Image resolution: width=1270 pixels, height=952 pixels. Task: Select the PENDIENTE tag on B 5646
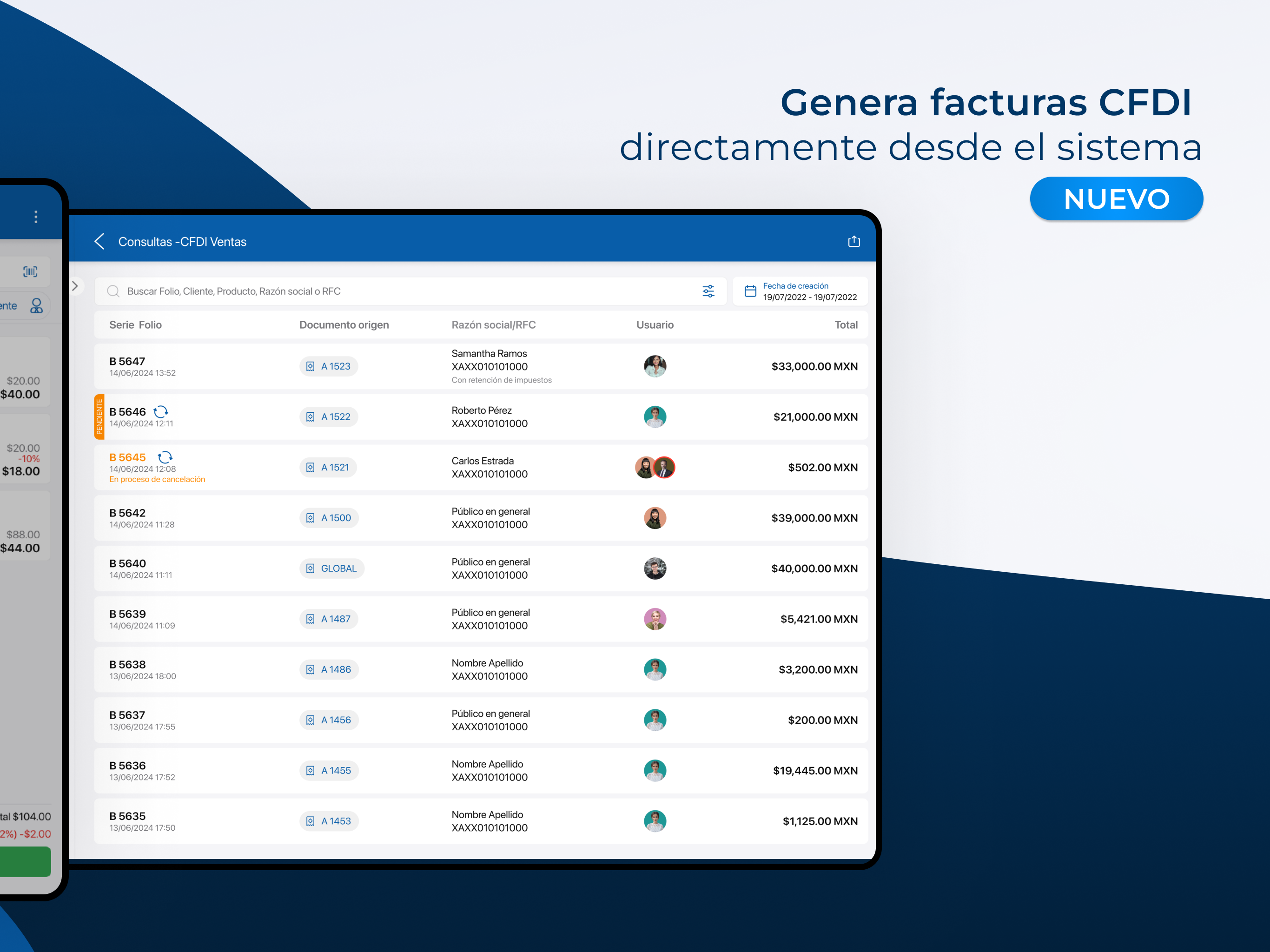click(99, 417)
